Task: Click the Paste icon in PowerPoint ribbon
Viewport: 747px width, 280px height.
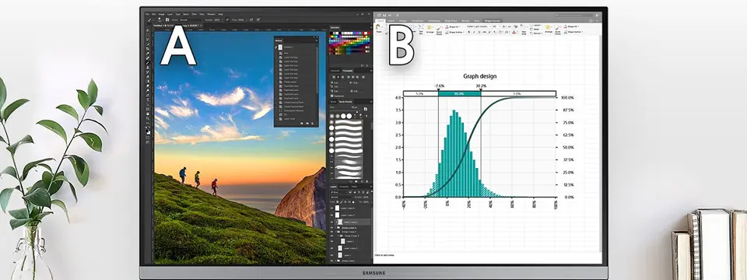Action: coord(379,28)
